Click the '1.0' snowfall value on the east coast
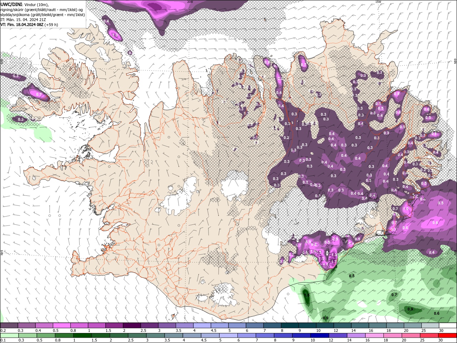This screenshot has height=343, width=457. pyautogui.click(x=406, y=209)
